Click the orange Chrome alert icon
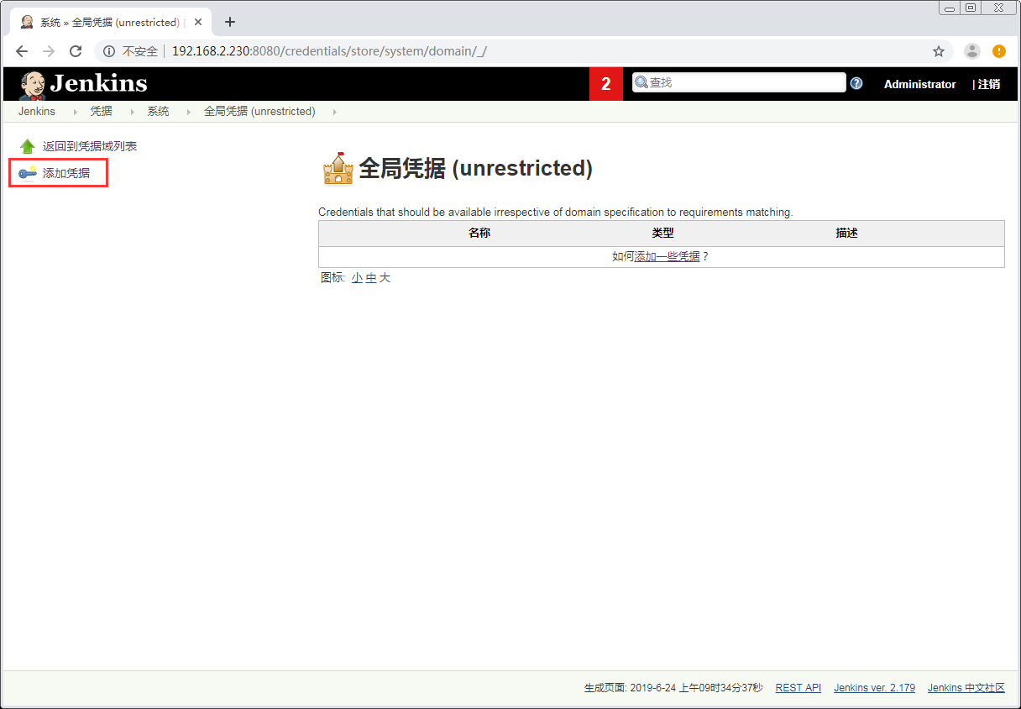1021x709 pixels. click(x=999, y=51)
